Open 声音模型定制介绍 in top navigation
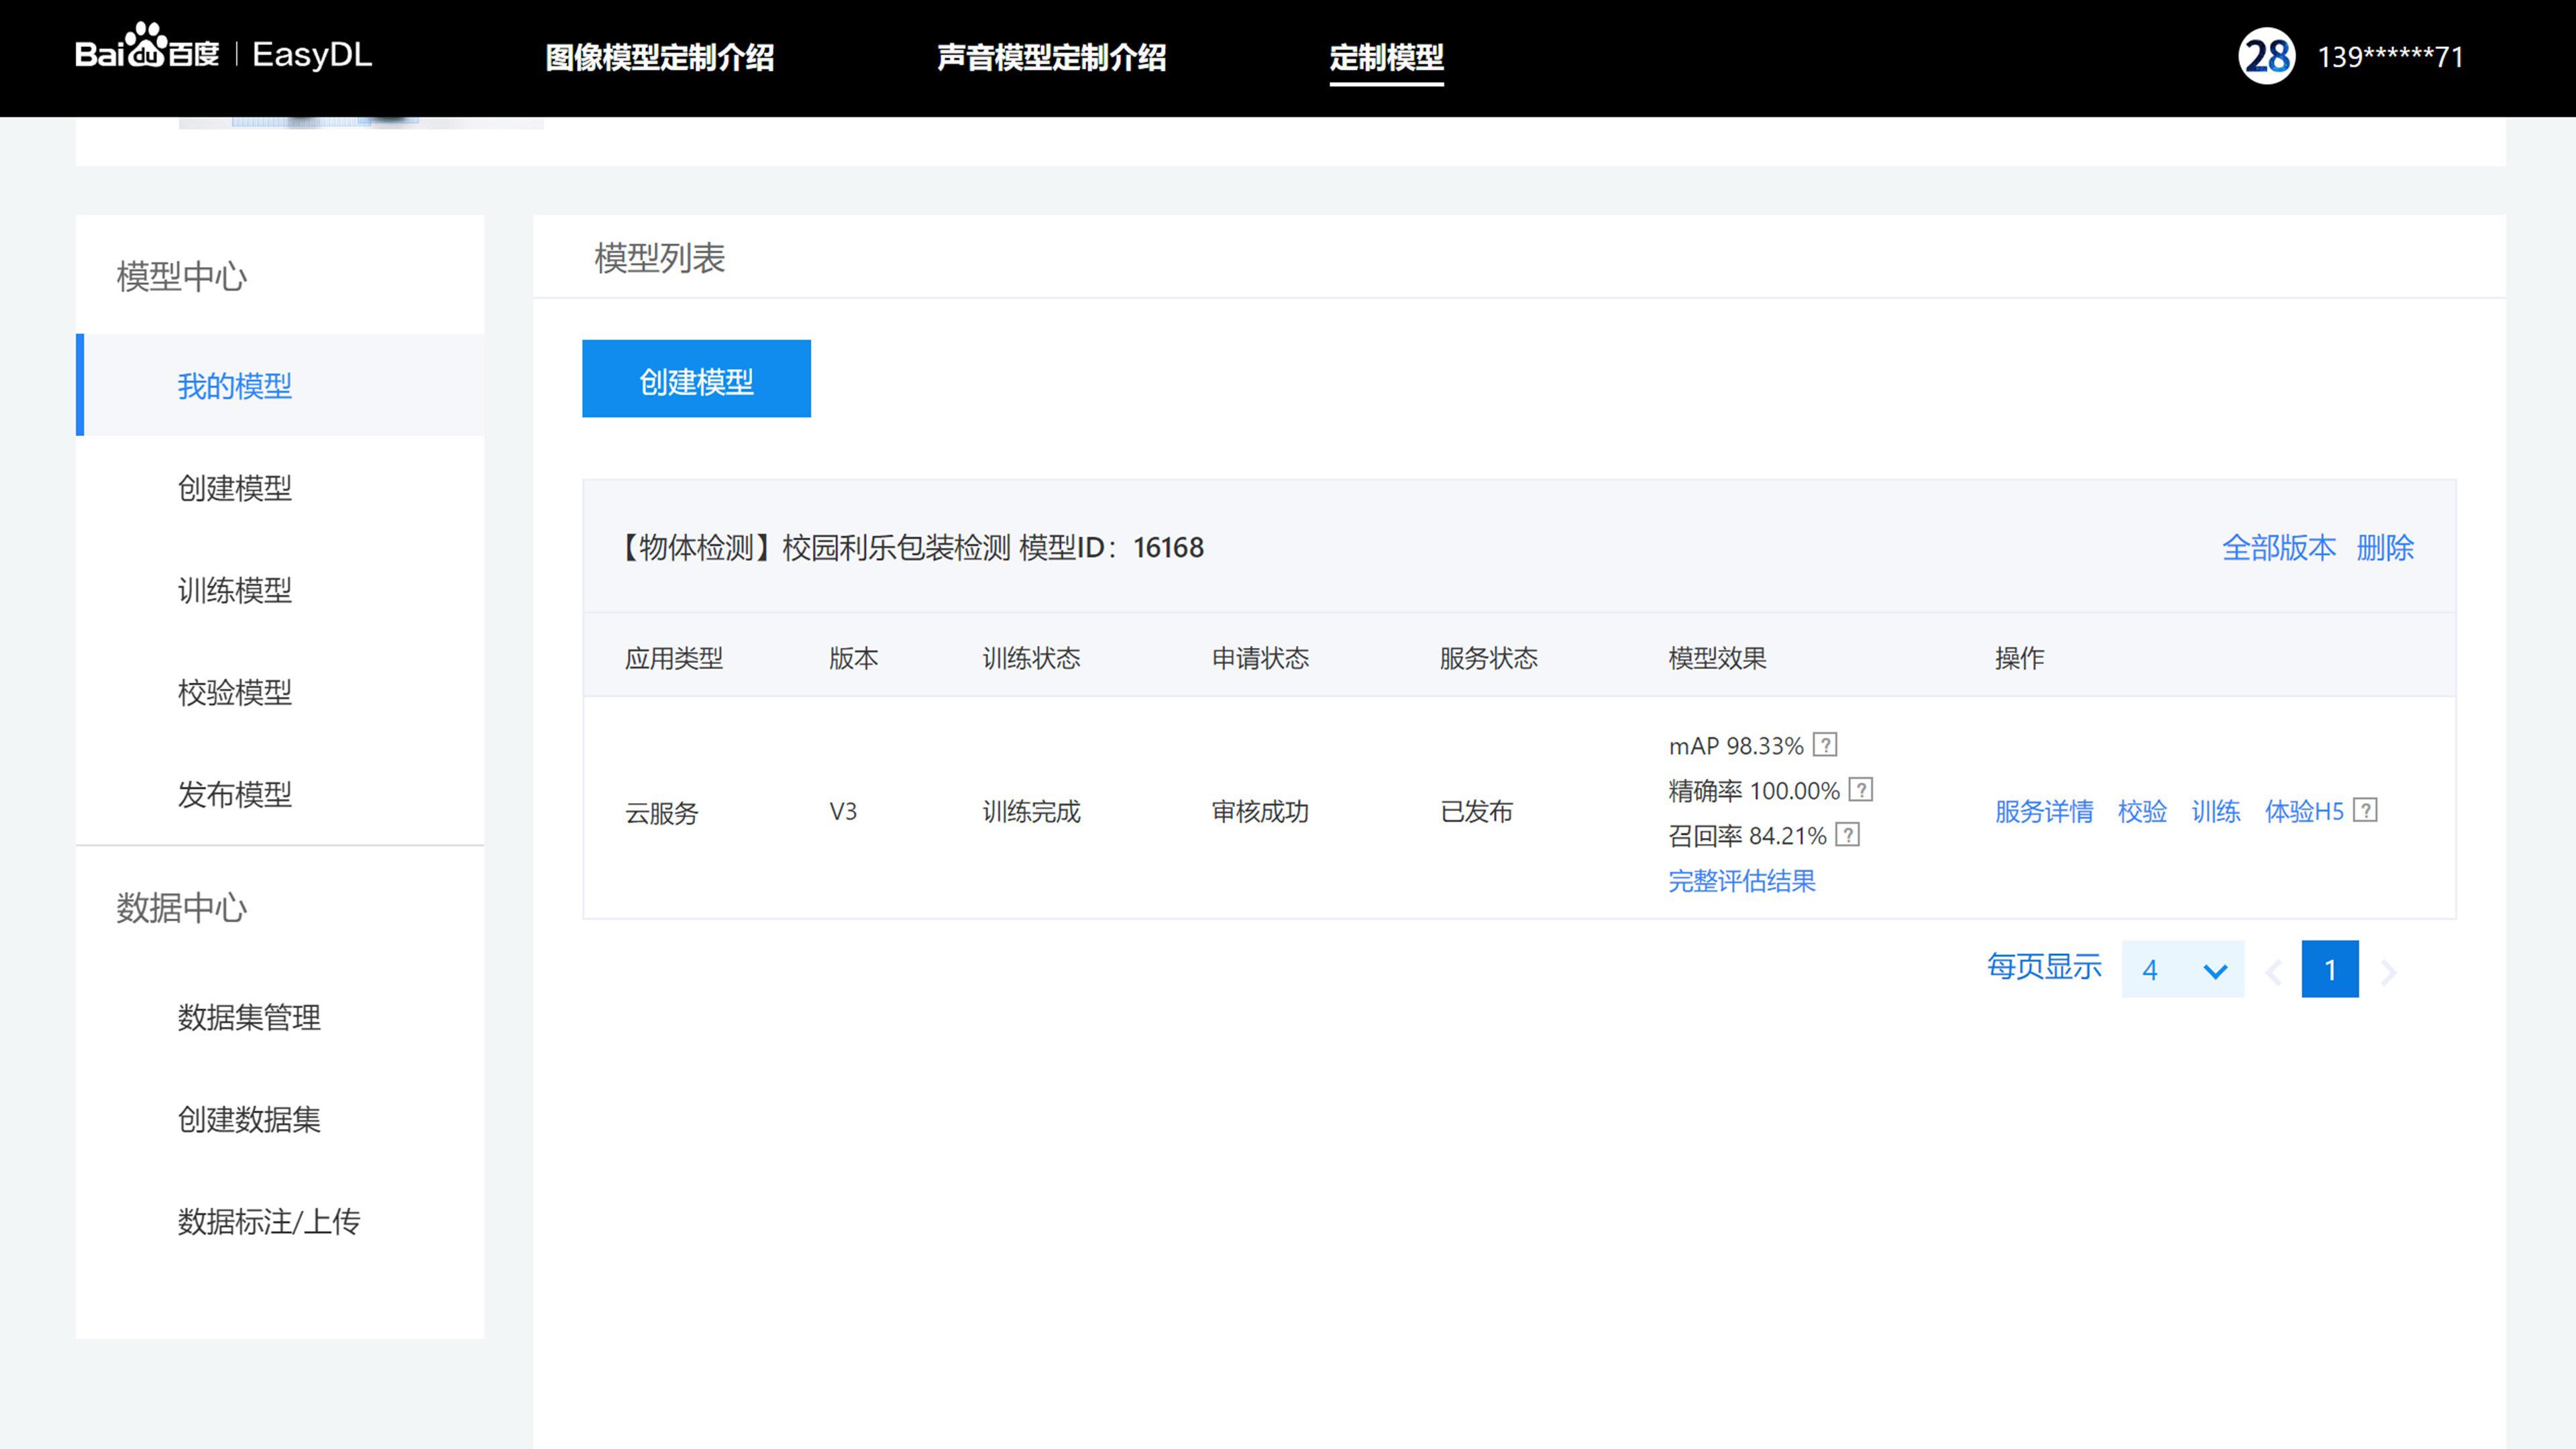 click(1051, 57)
